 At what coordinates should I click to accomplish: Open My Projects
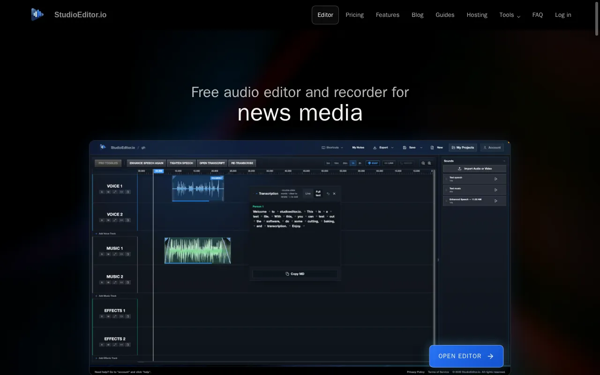tap(463, 147)
